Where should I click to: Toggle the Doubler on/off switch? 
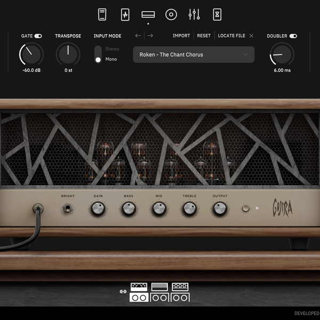click(293, 36)
